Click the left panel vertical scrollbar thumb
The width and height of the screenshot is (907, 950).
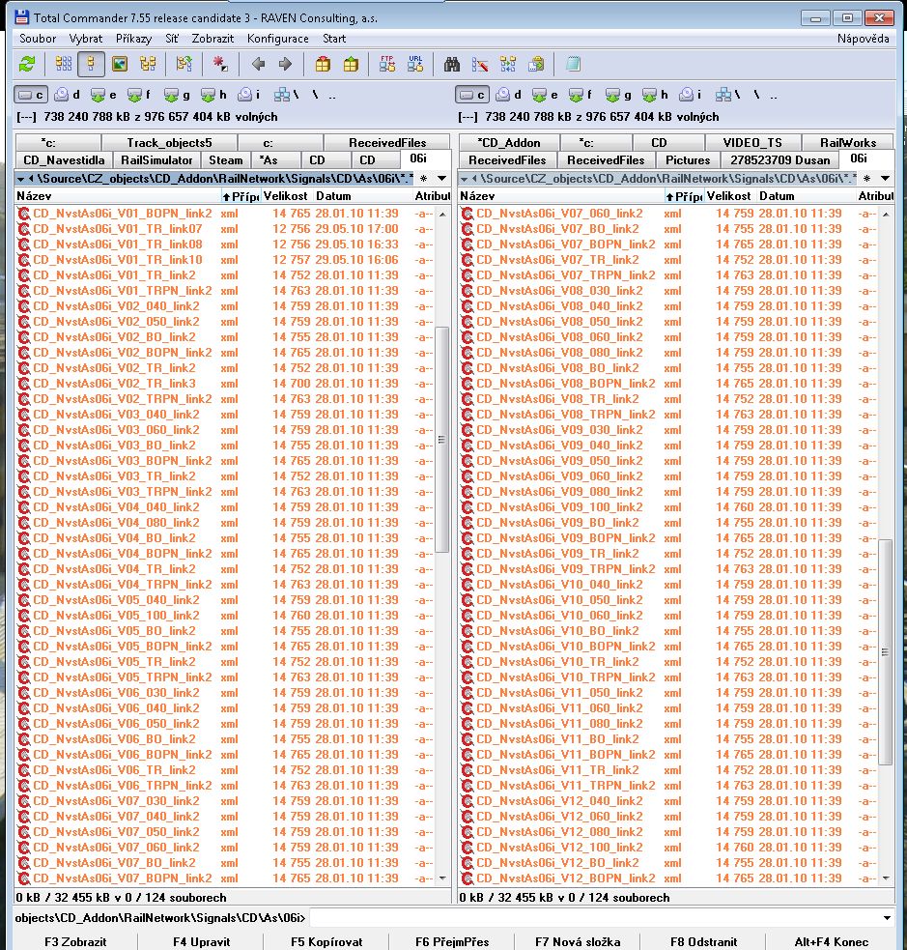442,440
